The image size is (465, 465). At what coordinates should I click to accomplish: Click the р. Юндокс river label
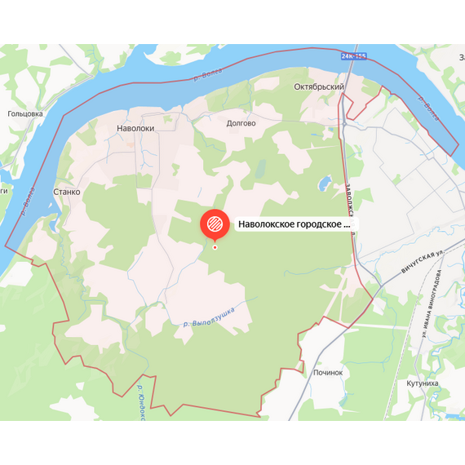pyautogui.click(x=141, y=403)
